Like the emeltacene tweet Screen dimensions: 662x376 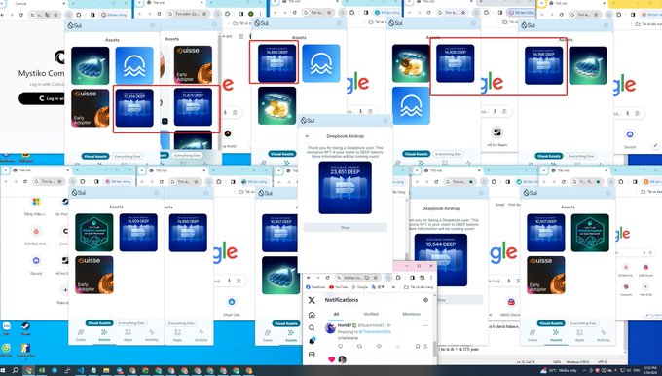pyautogui.click(x=379, y=346)
